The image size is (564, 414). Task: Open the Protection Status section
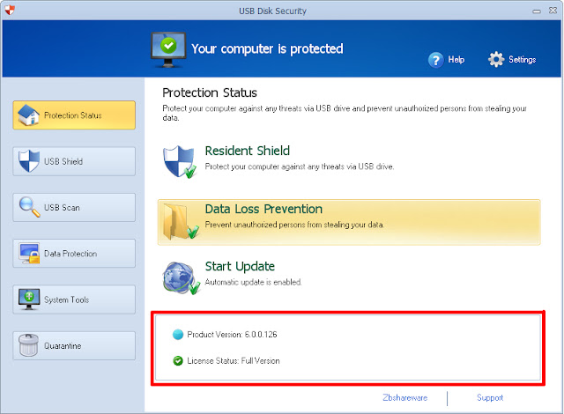[x=74, y=115]
